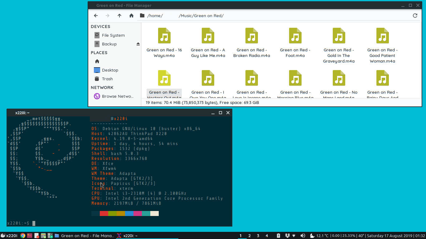Open the Trash from the sidebar
The height and width of the screenshot is (239, 426).
pos(107,79)
